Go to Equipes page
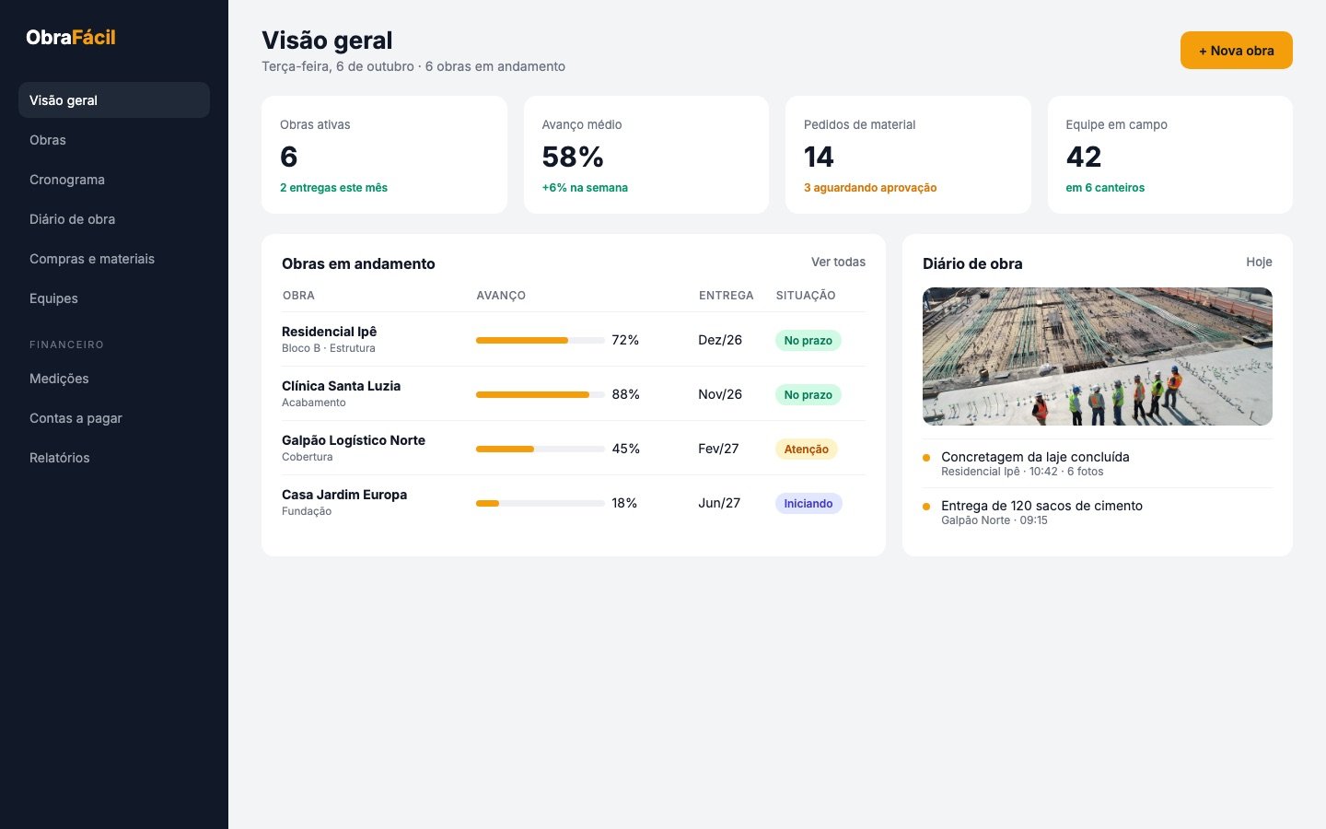 click(x=114, y=298)
